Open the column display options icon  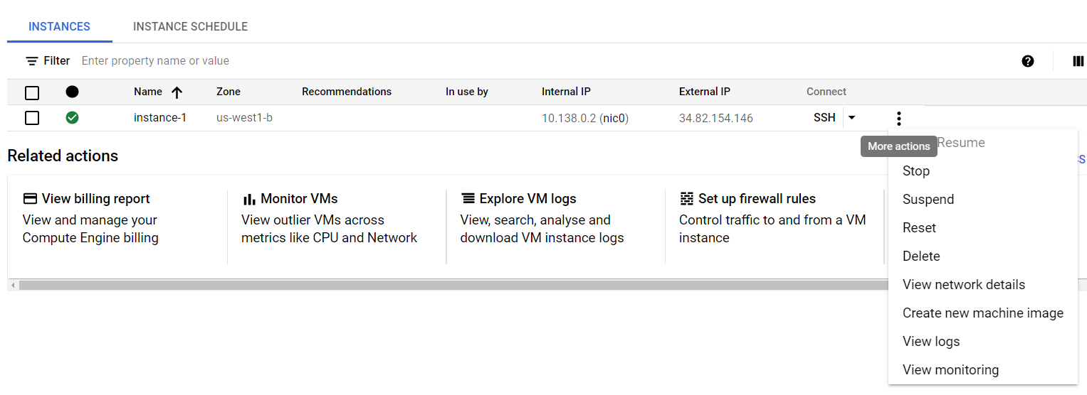tap(1078, 61)
